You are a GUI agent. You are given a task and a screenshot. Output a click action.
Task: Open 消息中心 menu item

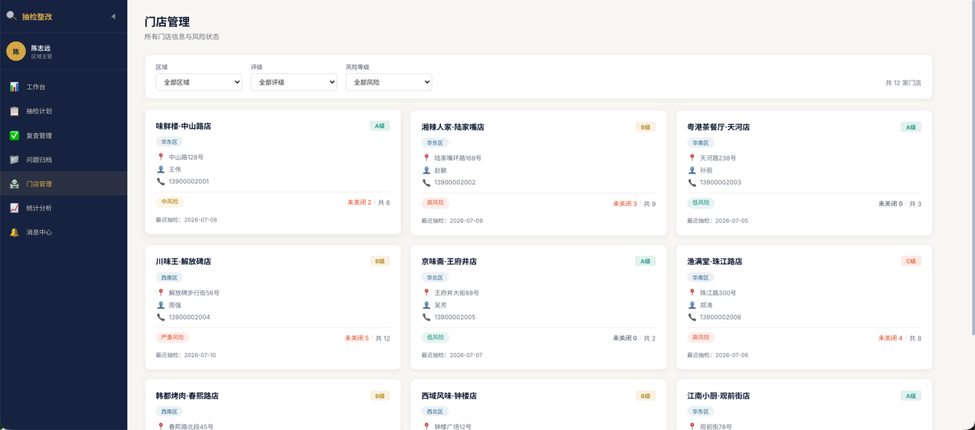pos(63,232)
